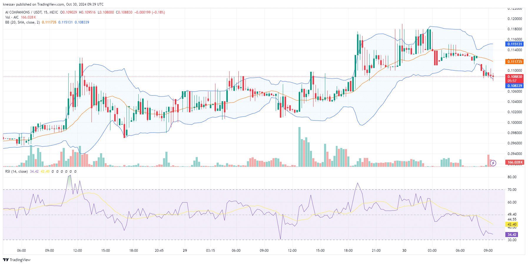Click the 0.100000 price axis label
The image size is (528, 265).
tap(515, 123)
